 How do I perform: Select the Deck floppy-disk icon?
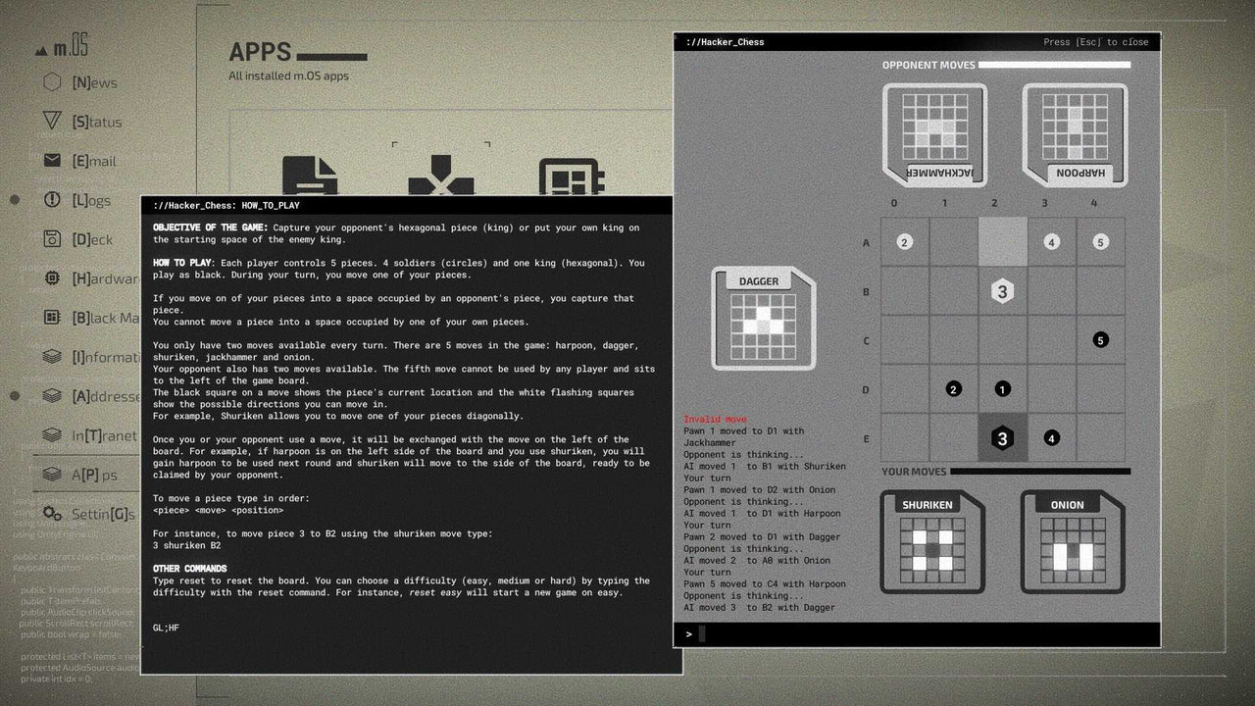point(51,239)
